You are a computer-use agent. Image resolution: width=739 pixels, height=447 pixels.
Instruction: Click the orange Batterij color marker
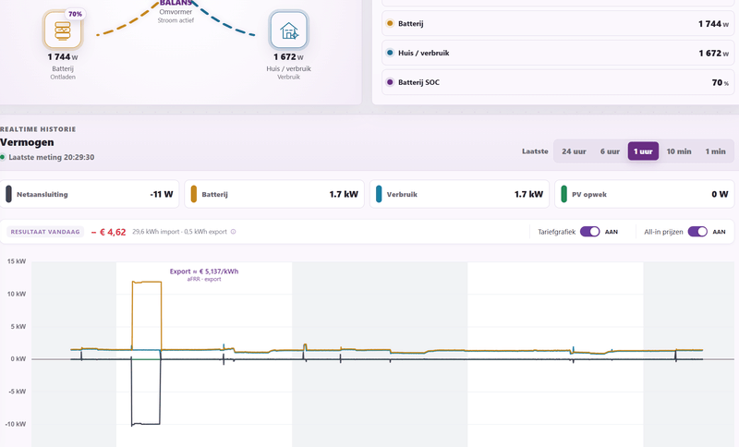pyautogui.click(x=194, y=194)
